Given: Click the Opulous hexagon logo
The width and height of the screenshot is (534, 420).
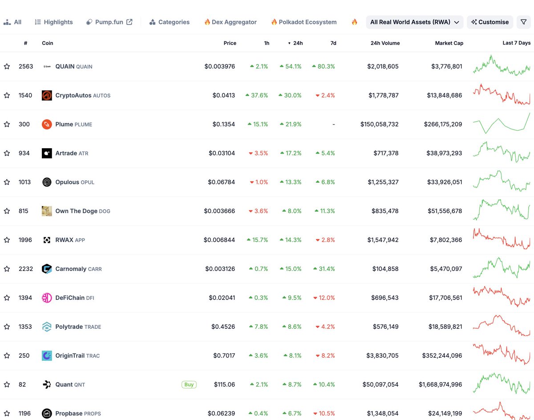Looking at the screenshot, I should pyautogui.click(x=47, y=182).
